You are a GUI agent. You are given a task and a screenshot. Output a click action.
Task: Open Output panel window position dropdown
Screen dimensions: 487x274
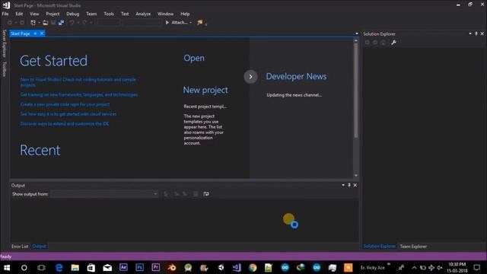pos(343,185)
